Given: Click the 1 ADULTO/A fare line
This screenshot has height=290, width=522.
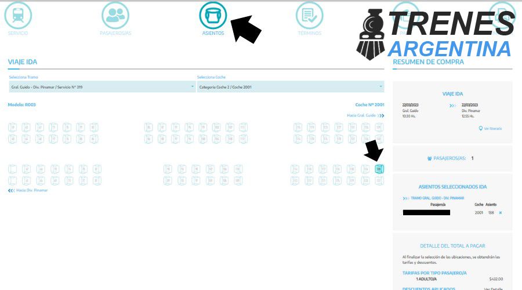Looking at the screenshot, I should point(426,279).
